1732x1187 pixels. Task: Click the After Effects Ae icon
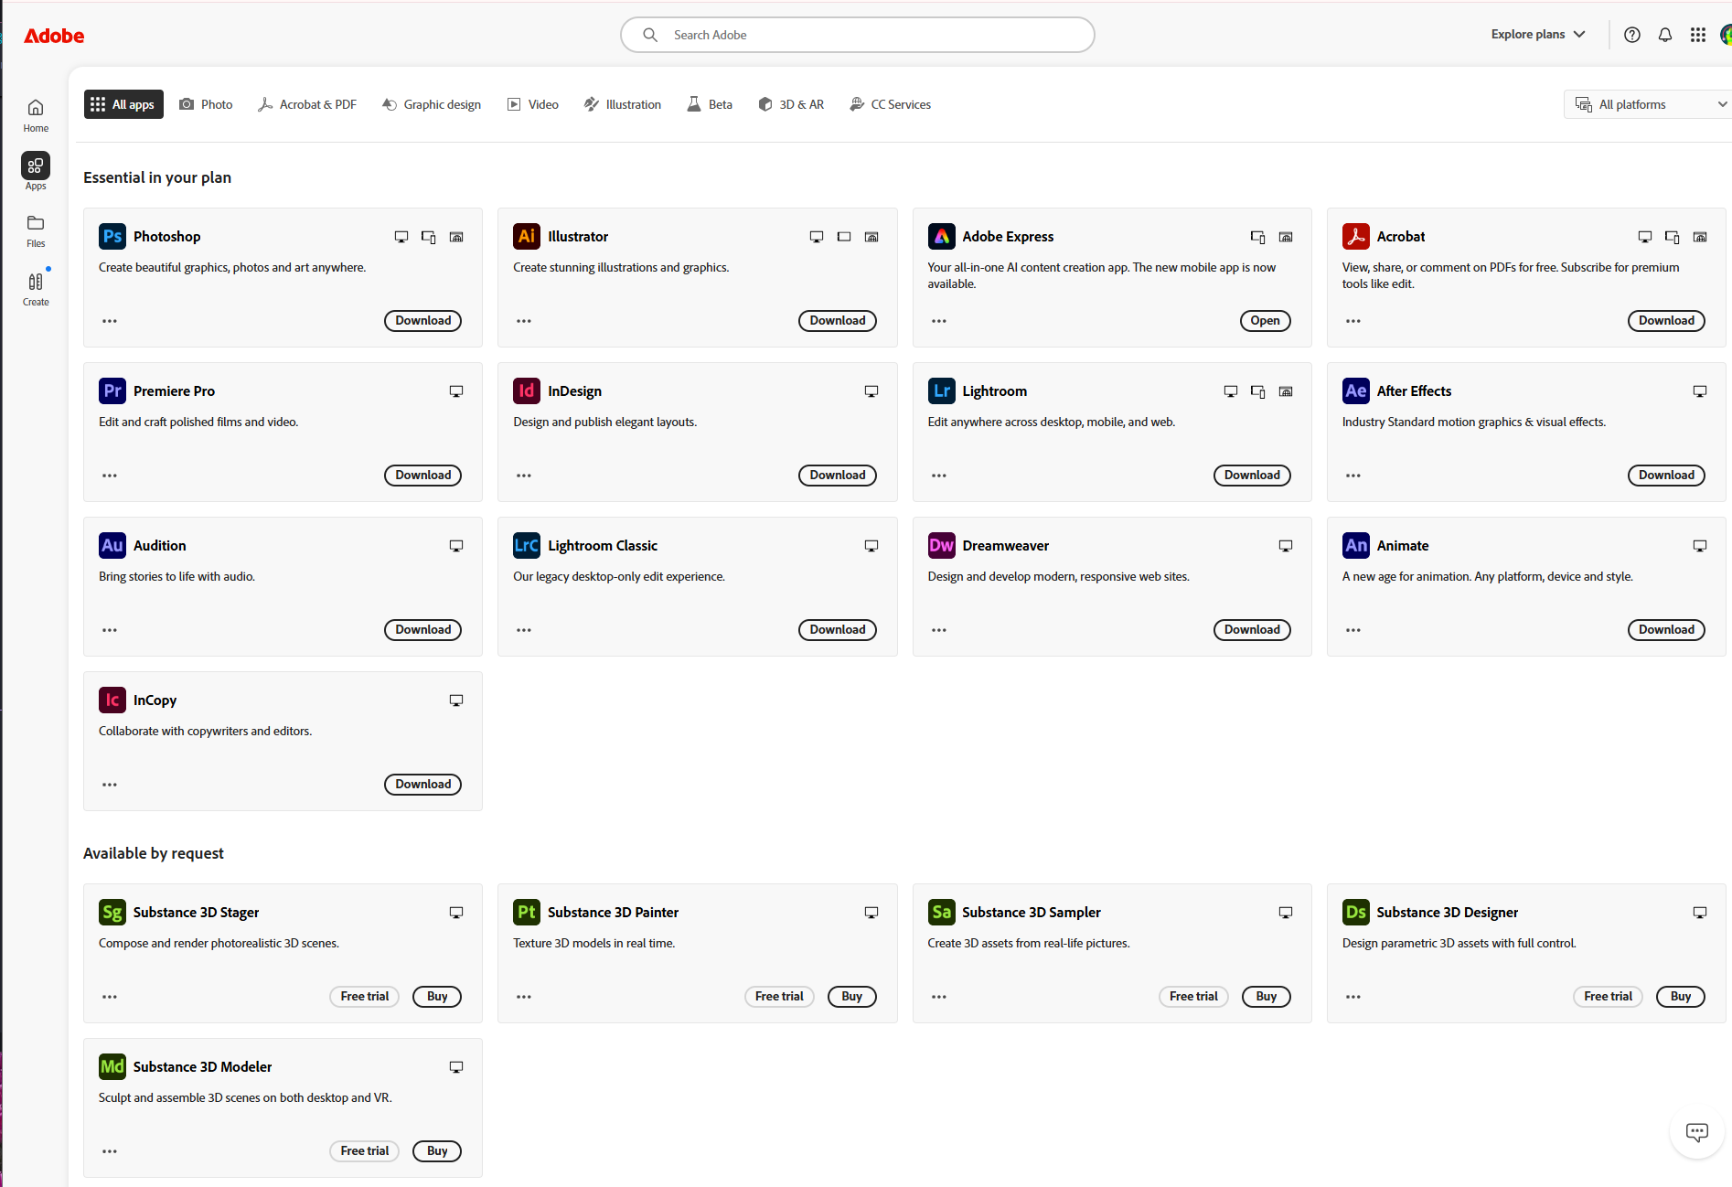pyautogui.click(x=1356, y=390)
